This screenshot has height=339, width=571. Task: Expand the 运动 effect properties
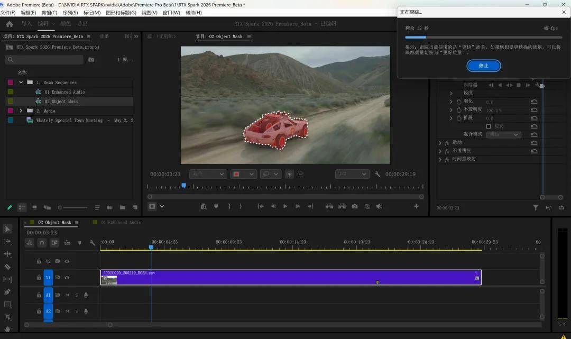click(x=440, y=143)
